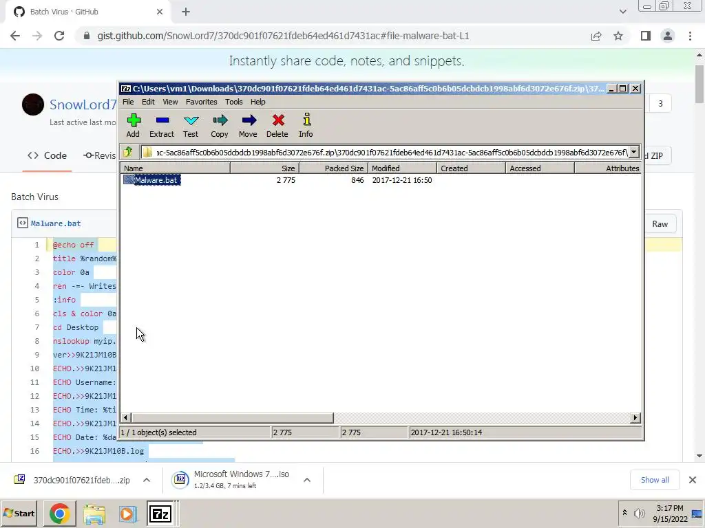Screen dimensions: 705x528
Task: Sort by the Modified column header
Action: point(402,168)
